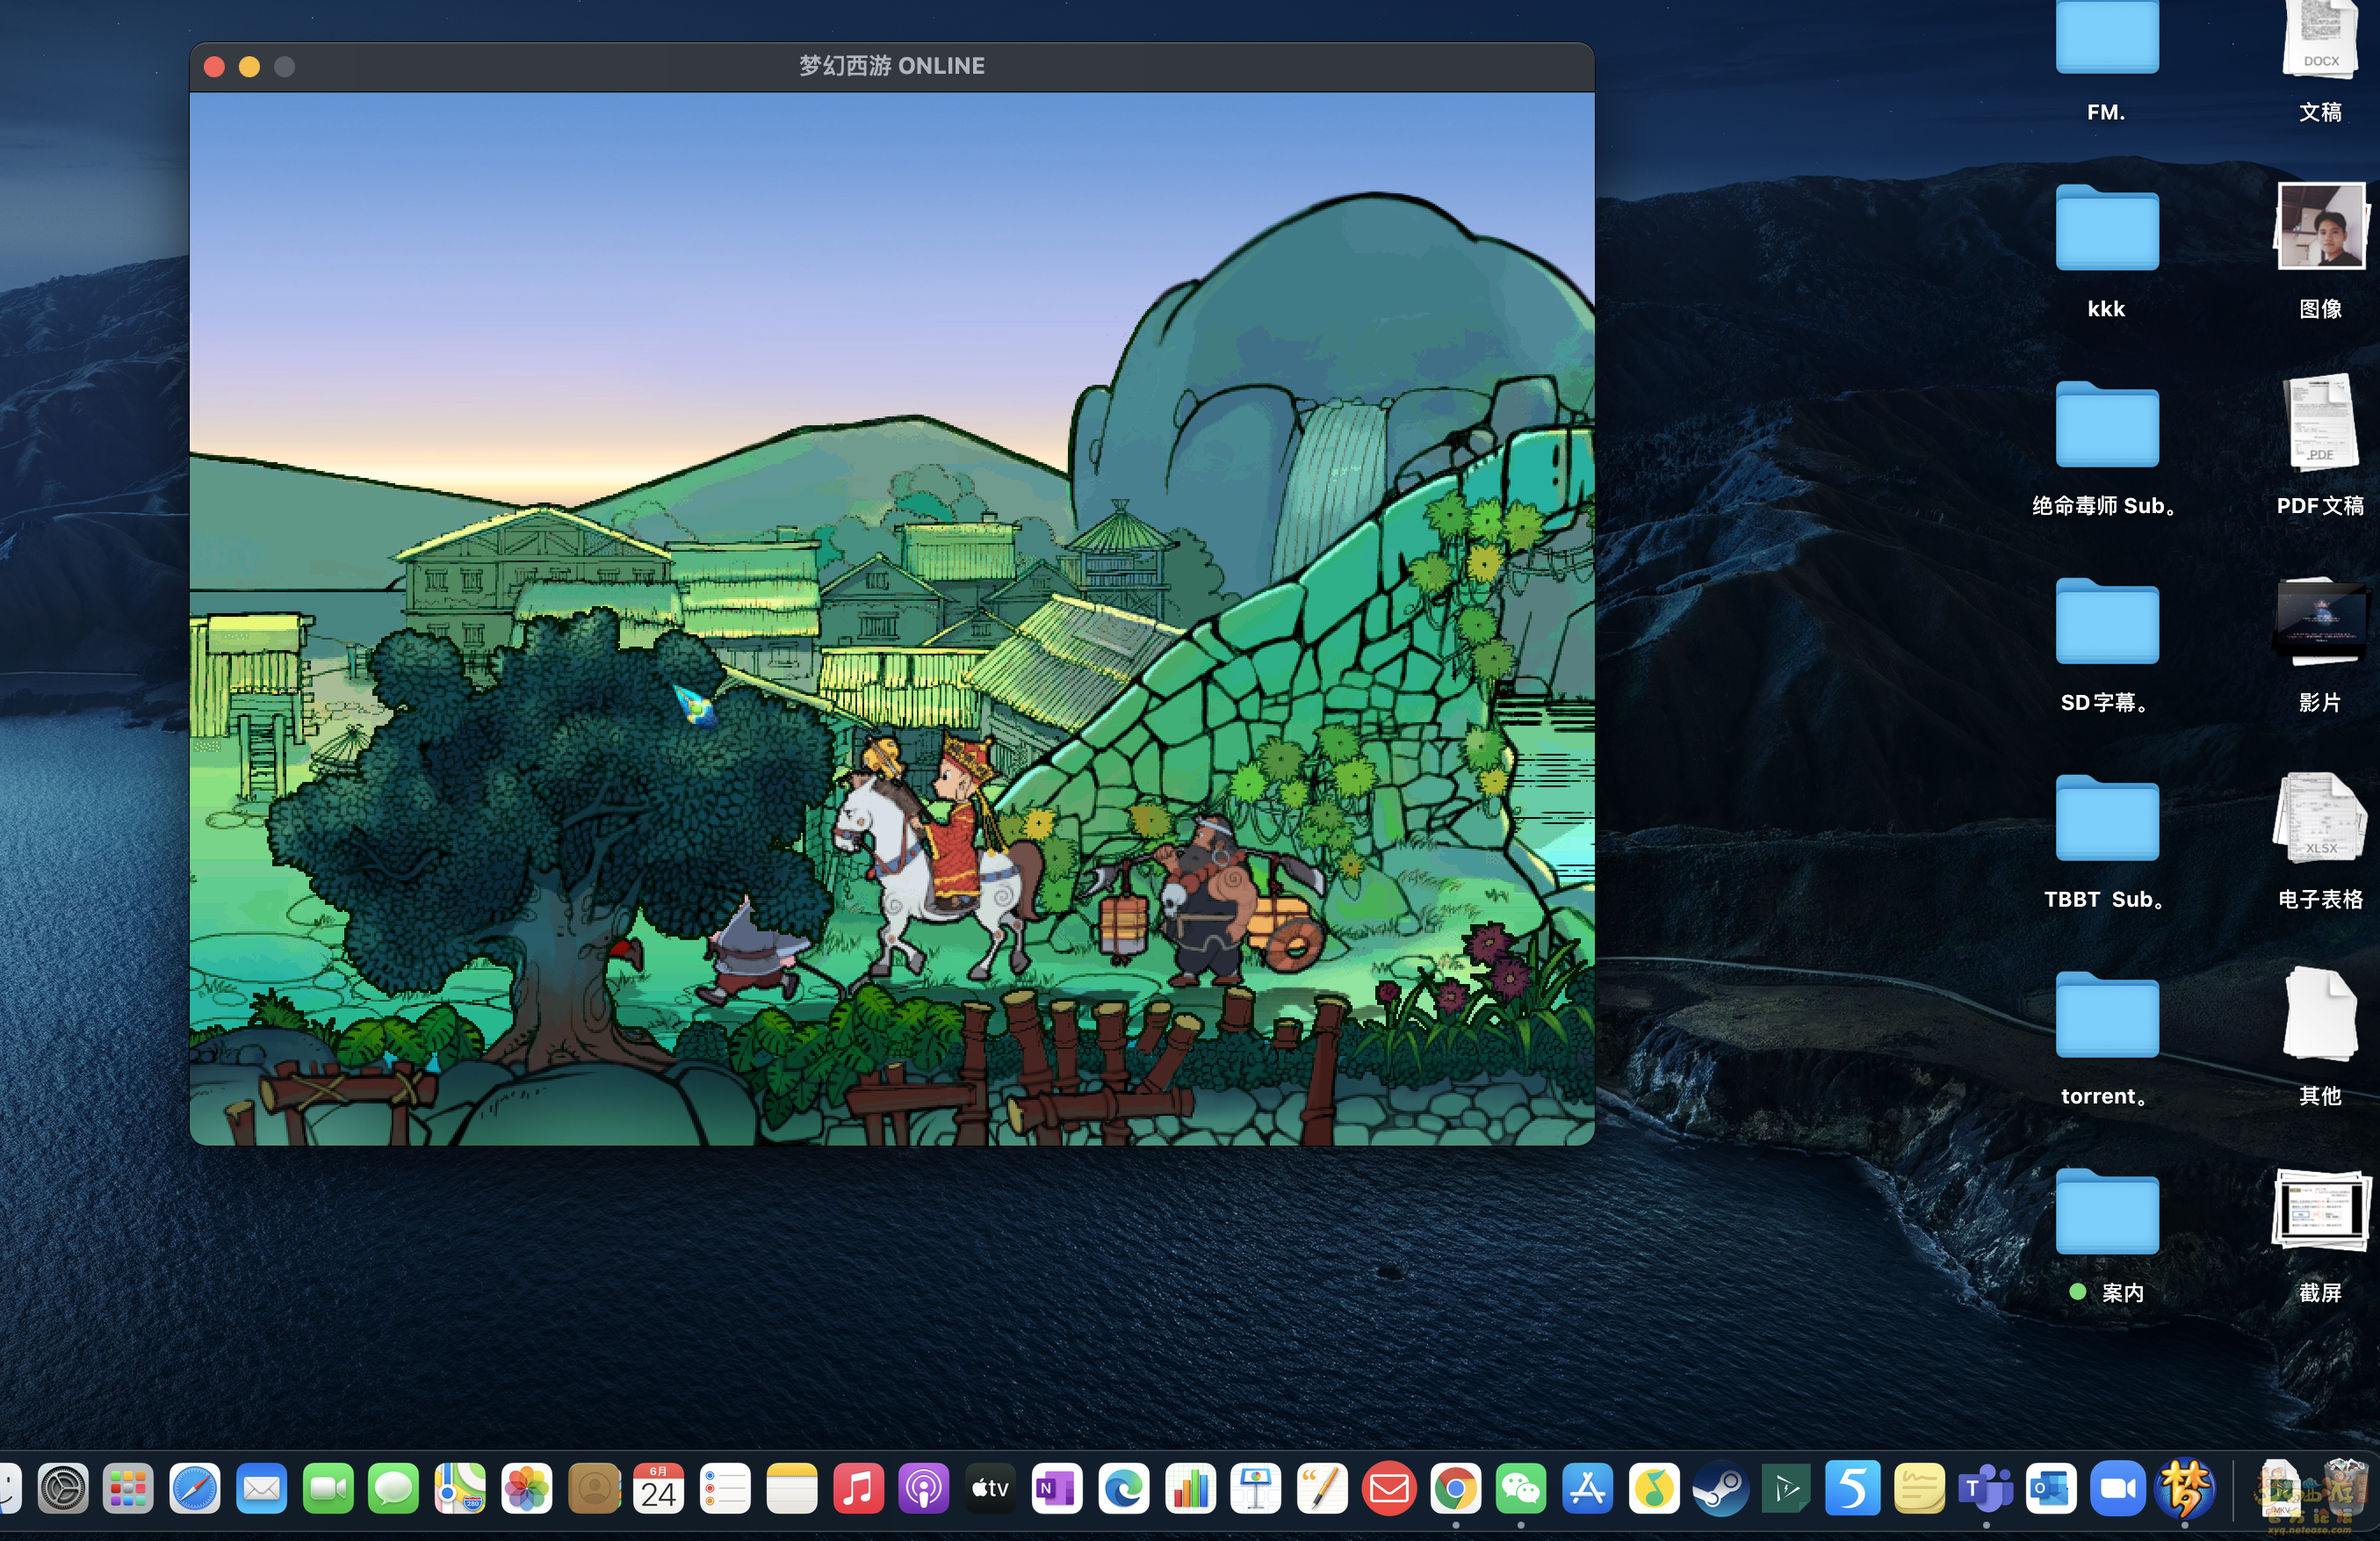Image resolution: width=2380 pixels, height=1541 pixels.
Task: Open Stickies in the Dock
Action: [x=1919, y=1489]
